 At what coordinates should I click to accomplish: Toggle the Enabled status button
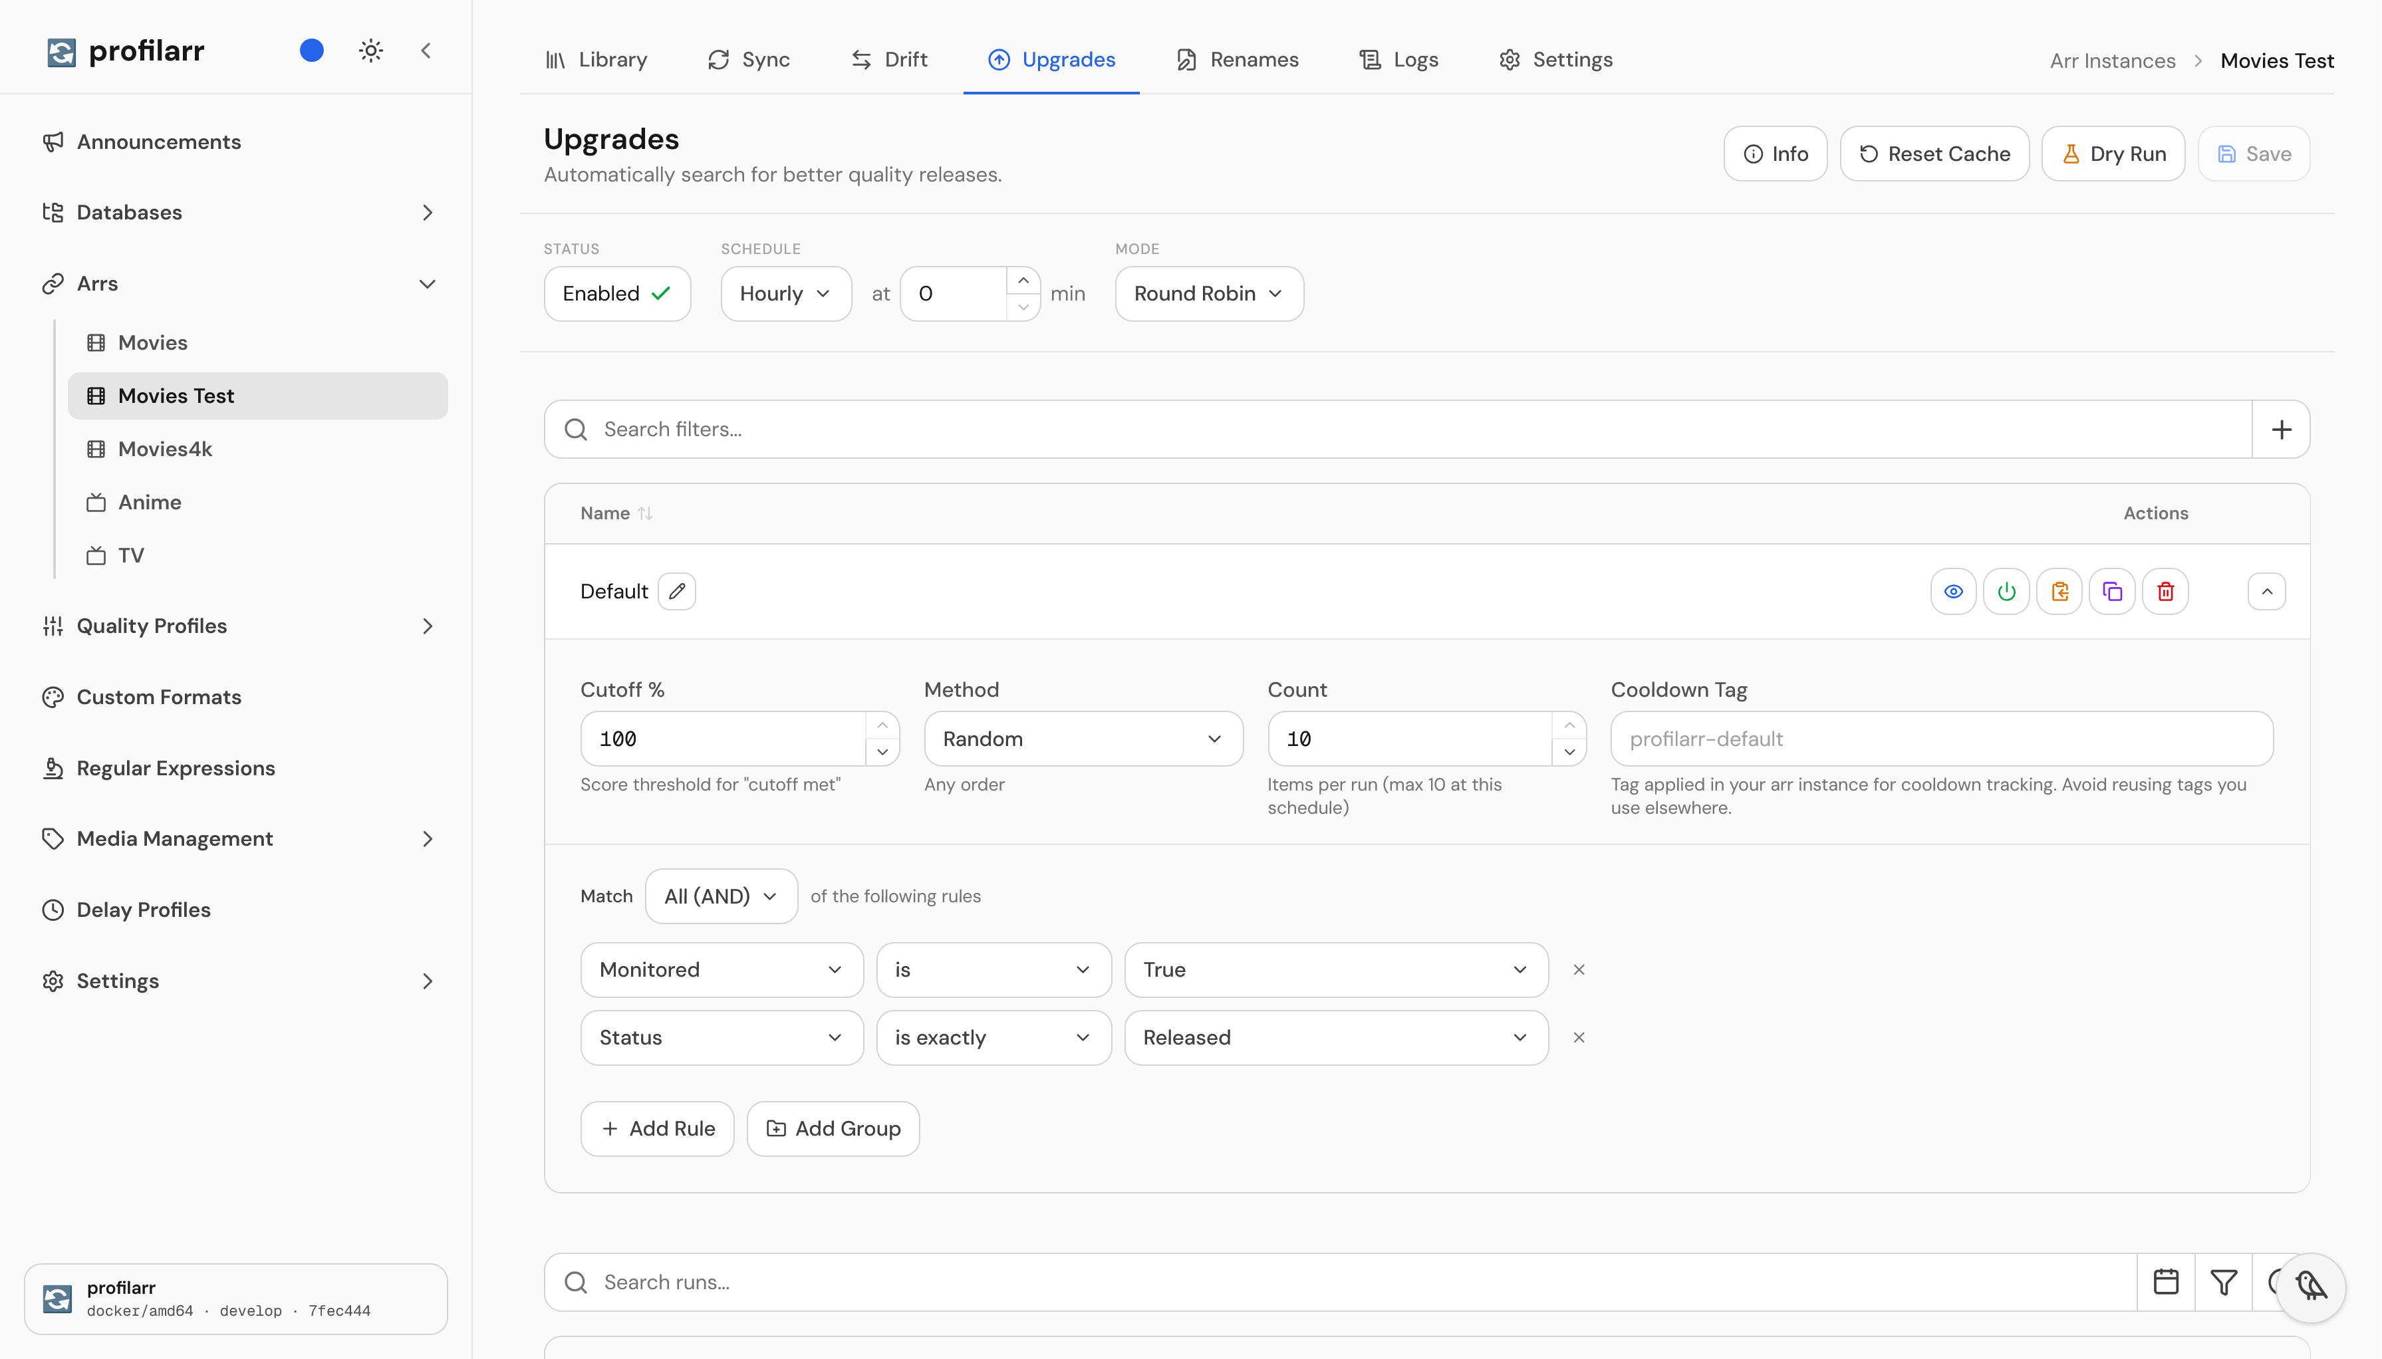617,294
